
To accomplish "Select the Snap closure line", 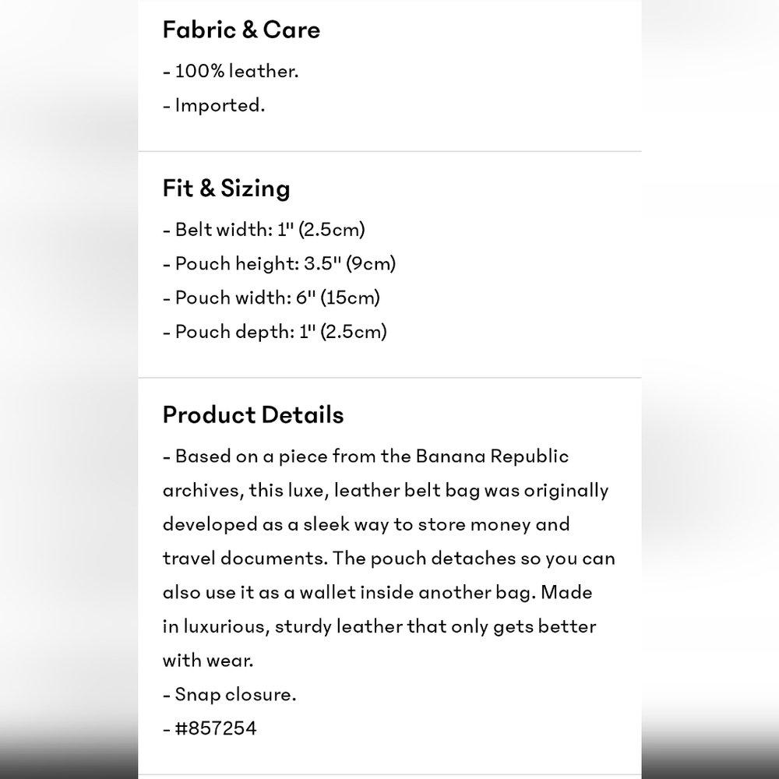I will pos(230,695).
